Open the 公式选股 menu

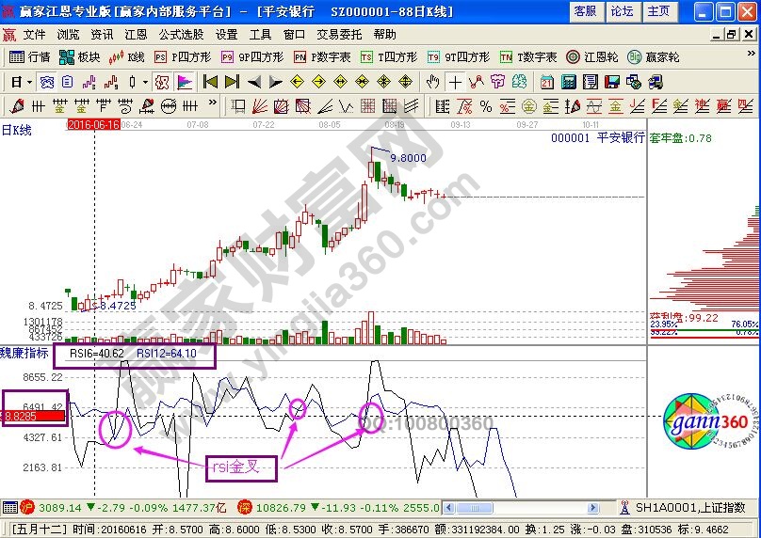point(181,34)
